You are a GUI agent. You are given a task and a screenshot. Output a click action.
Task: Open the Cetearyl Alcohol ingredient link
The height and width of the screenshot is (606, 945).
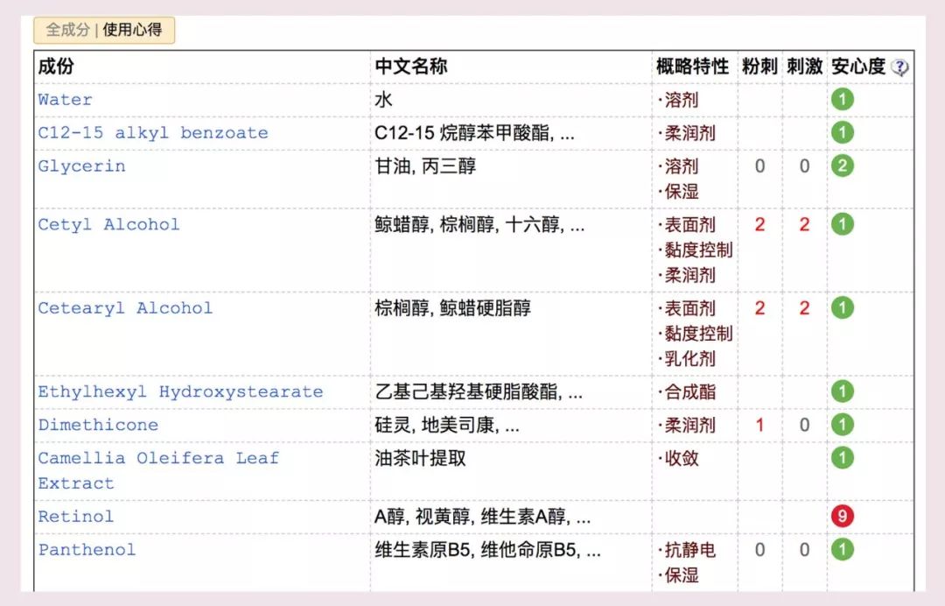[123, 308]
